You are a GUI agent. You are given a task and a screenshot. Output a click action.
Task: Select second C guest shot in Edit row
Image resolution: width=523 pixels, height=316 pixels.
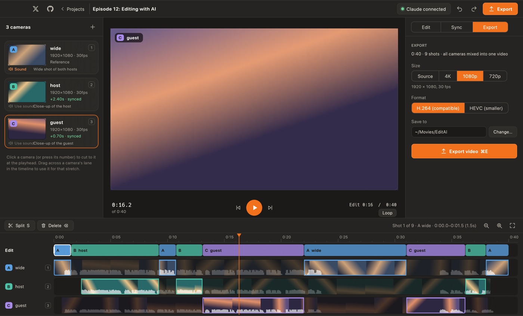click(436, 250)
